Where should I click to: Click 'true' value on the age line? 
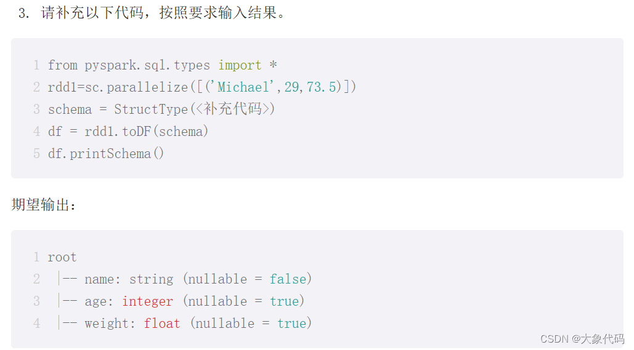coord(284,301)
